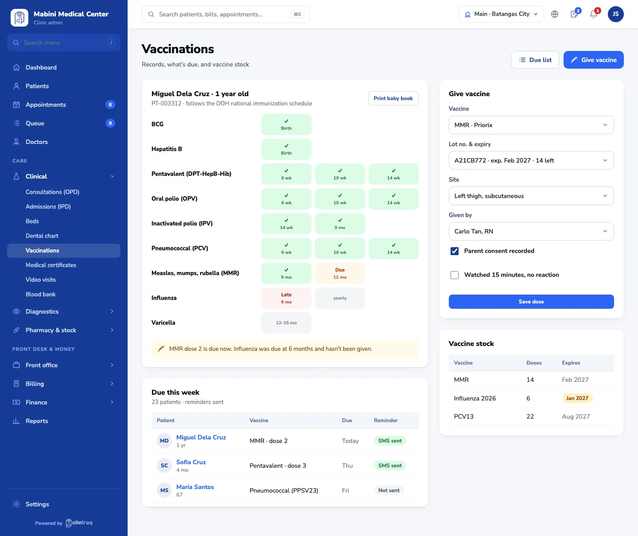Click the Queue list icon
Screen dimensions: 638x536
click(16, 123)
